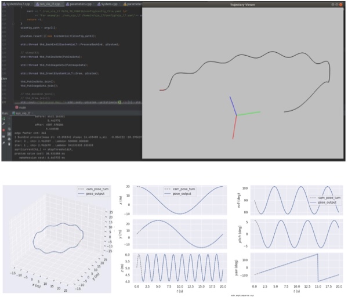Open the System.cpp editor tab
Screen dimensions: 348x297
pyautogui.click(x=108, y=4)
